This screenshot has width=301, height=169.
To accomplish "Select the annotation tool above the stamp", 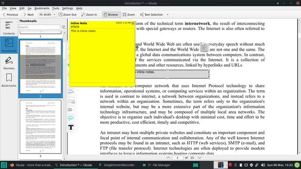I will pos(71,92).
